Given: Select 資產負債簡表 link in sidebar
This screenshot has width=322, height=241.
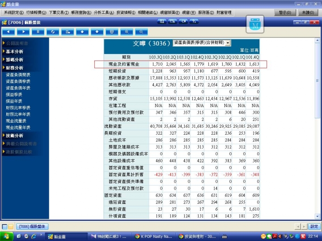Looking at the screenshot, I should click(18, 75).
